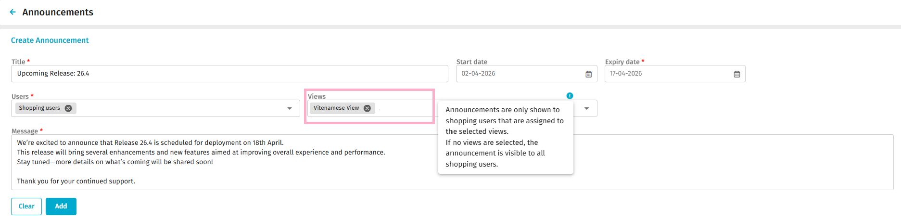Focus the Expiry date text field
The height and width of the screenshot is (220, 901).
point(668,74)
